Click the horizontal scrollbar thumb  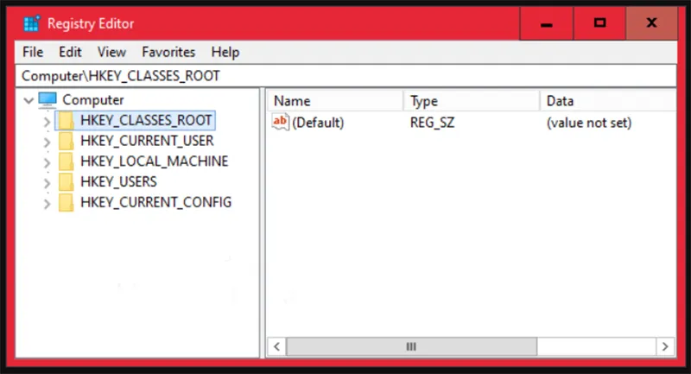pyautogui.click(x=412, y=346)
